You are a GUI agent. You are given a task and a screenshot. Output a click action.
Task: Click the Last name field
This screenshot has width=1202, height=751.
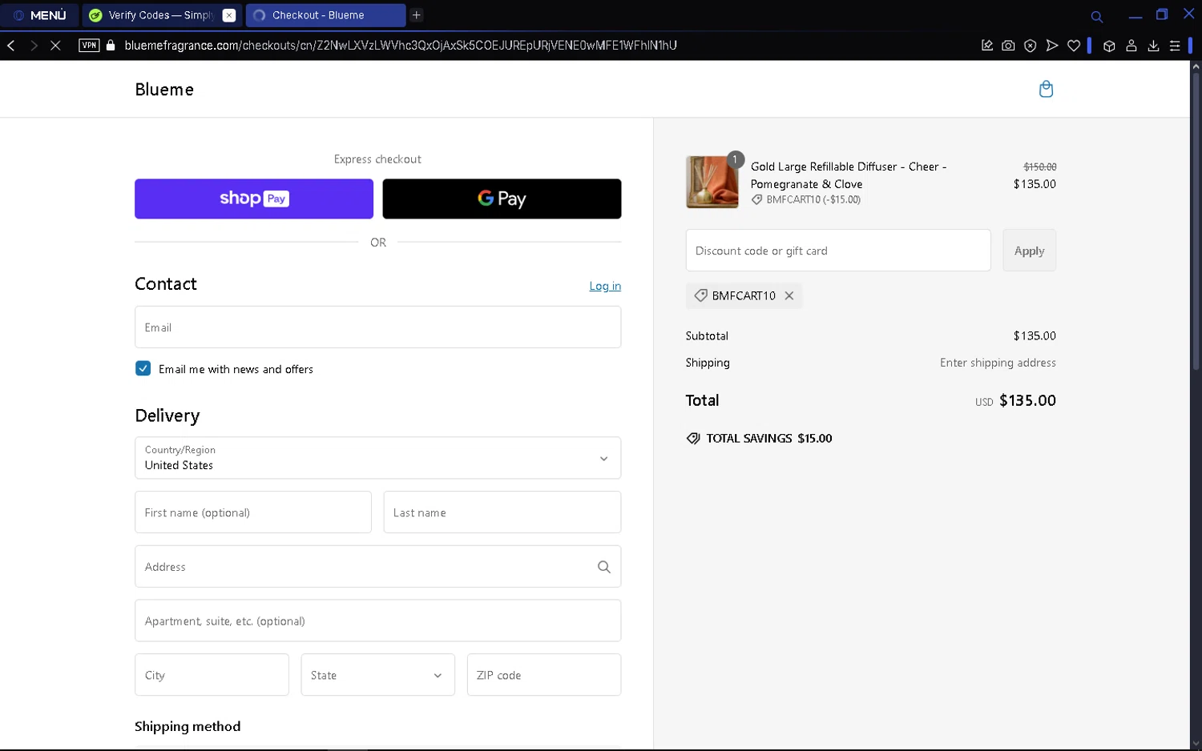[502, 512]
